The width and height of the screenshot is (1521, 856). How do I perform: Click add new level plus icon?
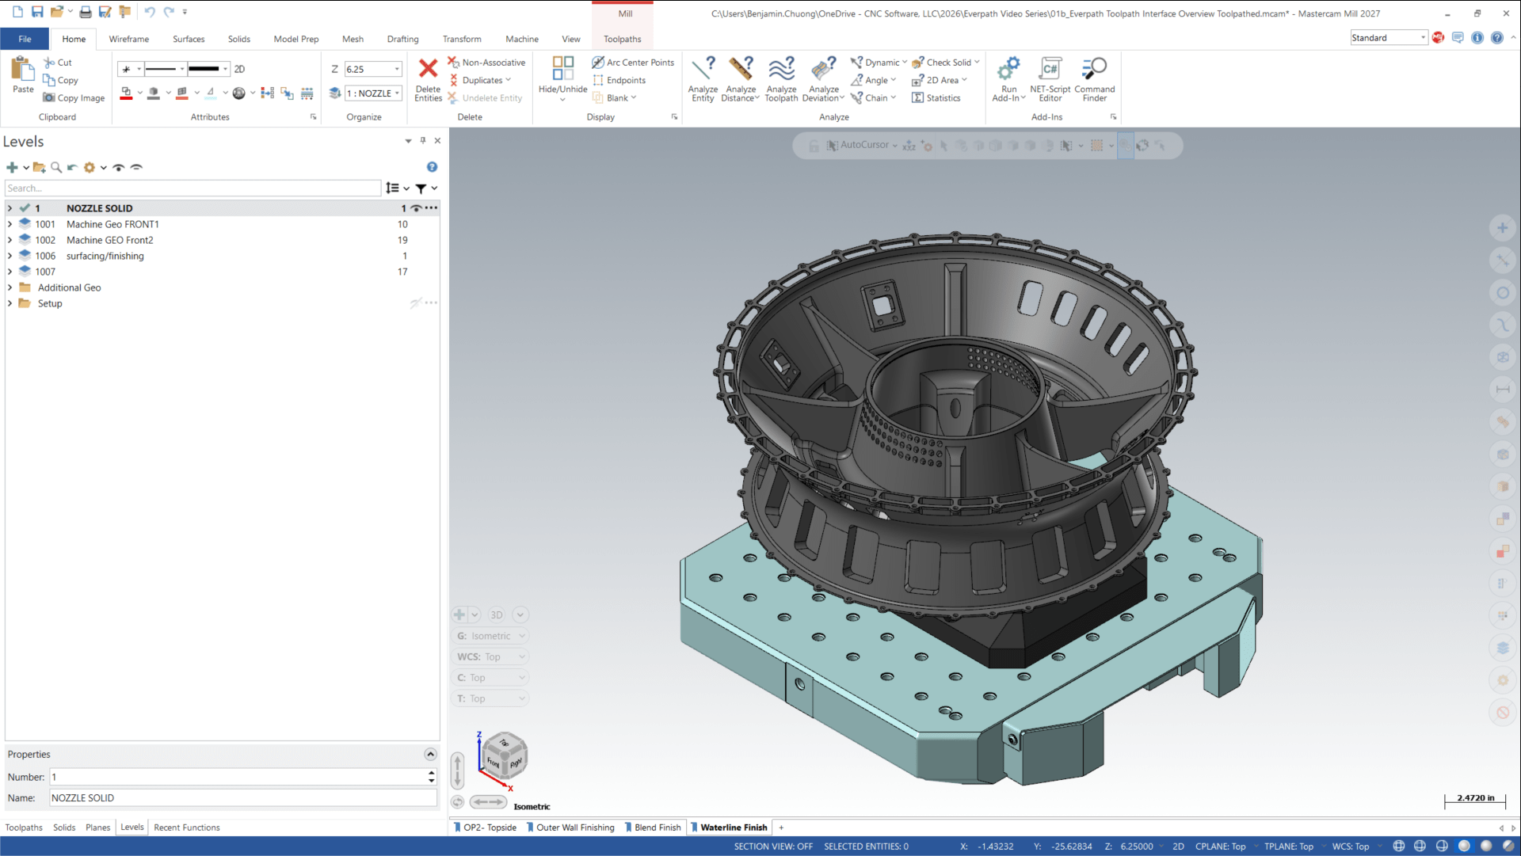click(x=12, y=167)
